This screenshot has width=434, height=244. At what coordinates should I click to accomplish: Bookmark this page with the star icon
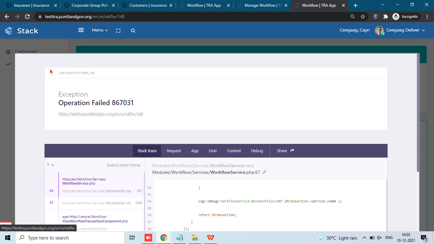pos(363,17)
